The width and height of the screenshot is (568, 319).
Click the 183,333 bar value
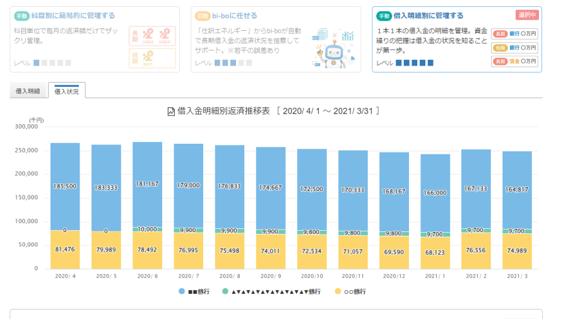[x=106, y=188]
